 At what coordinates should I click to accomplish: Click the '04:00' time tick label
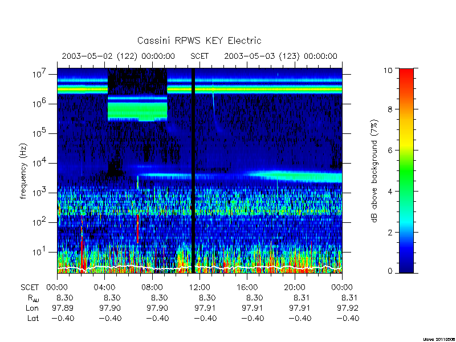(x=104, y=288)
